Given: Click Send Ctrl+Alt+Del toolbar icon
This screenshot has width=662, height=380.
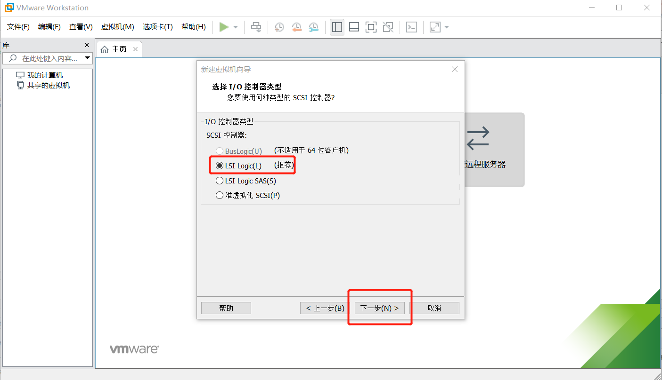Looking at the screenshot, I should pyautogui.click(x=256, y=27).
